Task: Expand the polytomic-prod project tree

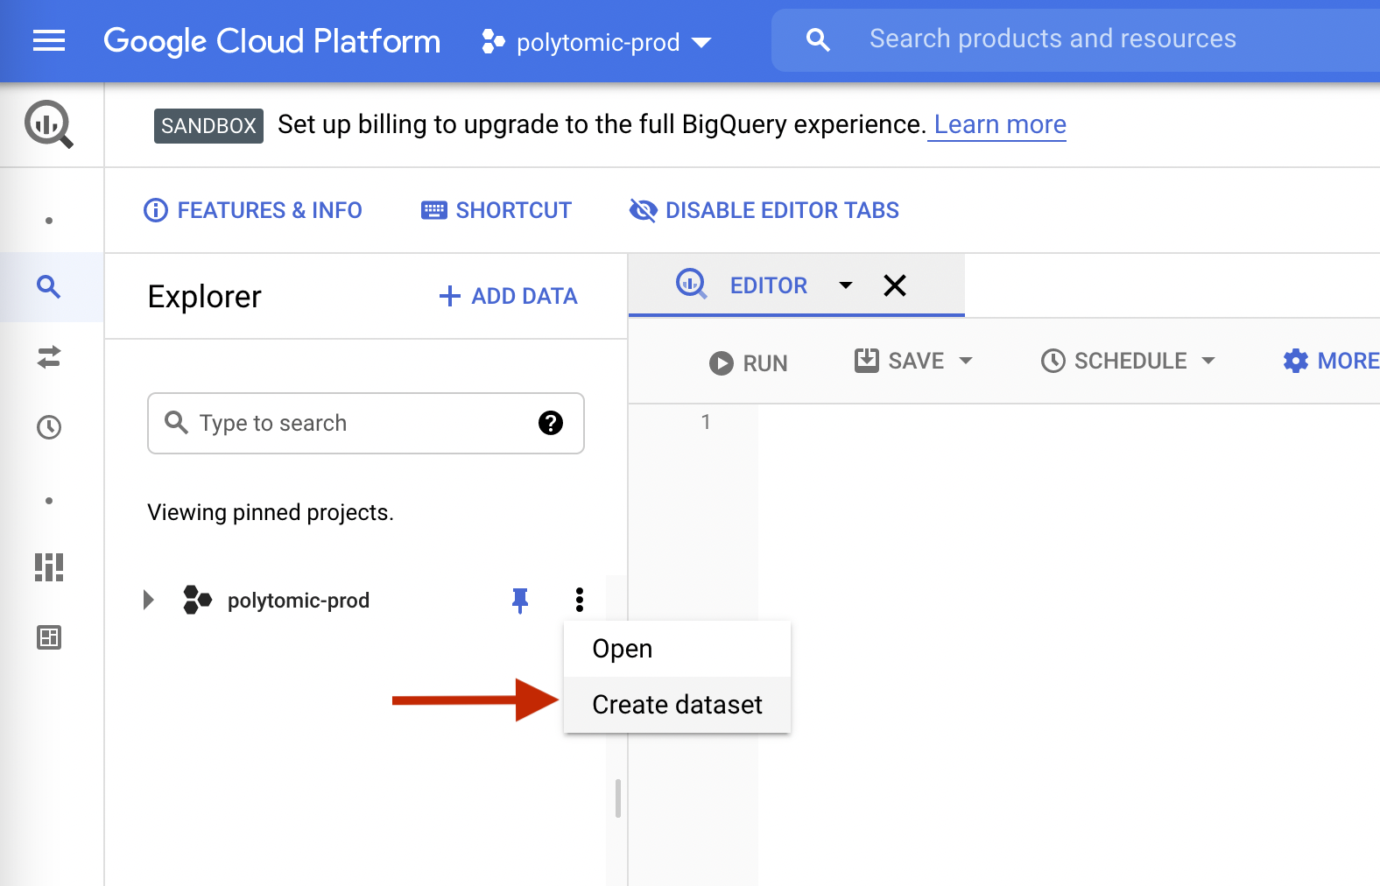Action: pos(149,600)
